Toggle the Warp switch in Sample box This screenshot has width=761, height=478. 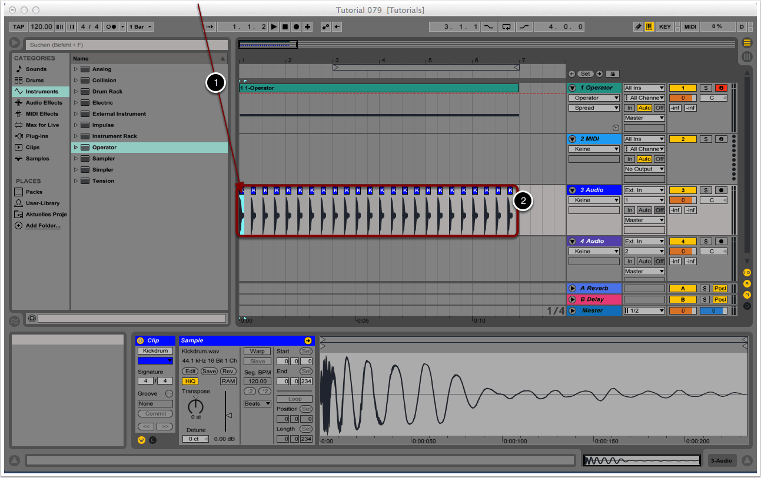[x=257, y=352]
